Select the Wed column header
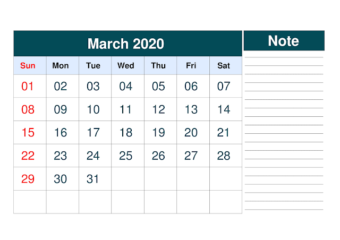Image resolution: width=340 pixels, height=240 pixels. (x=126, y=66)
